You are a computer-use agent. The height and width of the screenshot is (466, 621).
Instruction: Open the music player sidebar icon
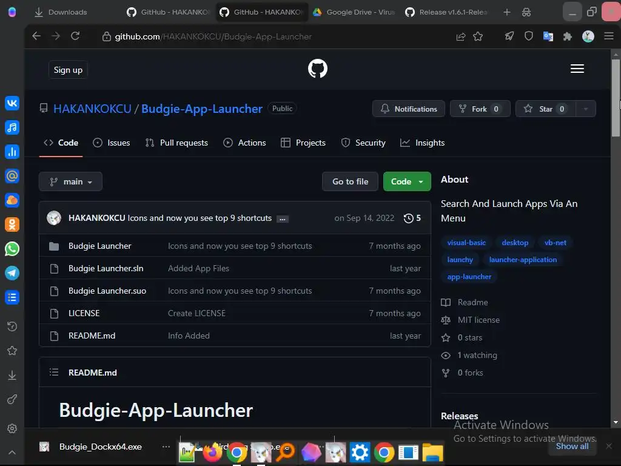click(12, 127)
